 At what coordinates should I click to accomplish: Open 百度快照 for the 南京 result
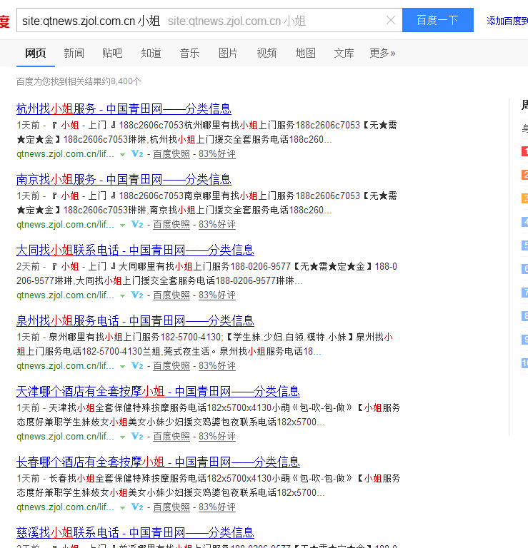click(171, 224)
